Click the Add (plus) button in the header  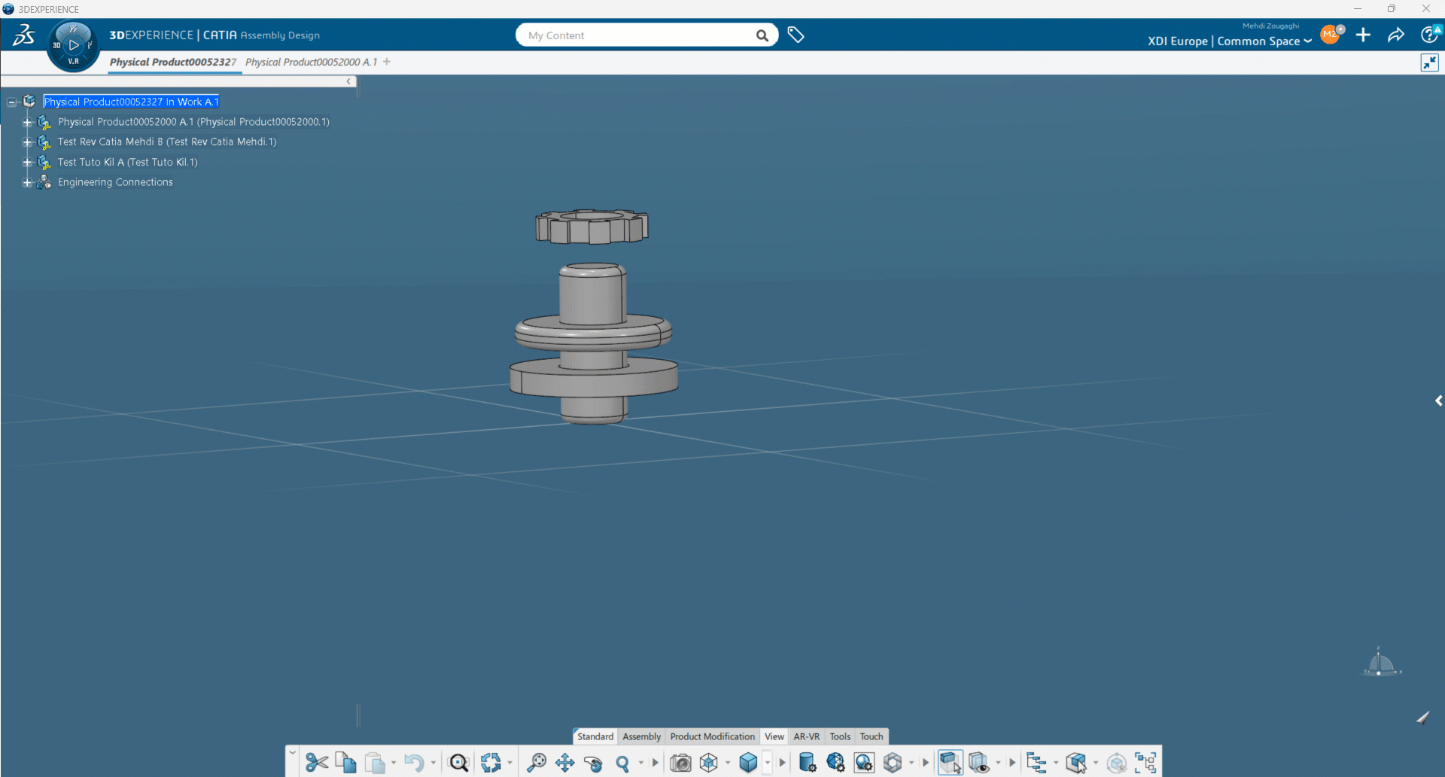click(x=1364, y=35)
